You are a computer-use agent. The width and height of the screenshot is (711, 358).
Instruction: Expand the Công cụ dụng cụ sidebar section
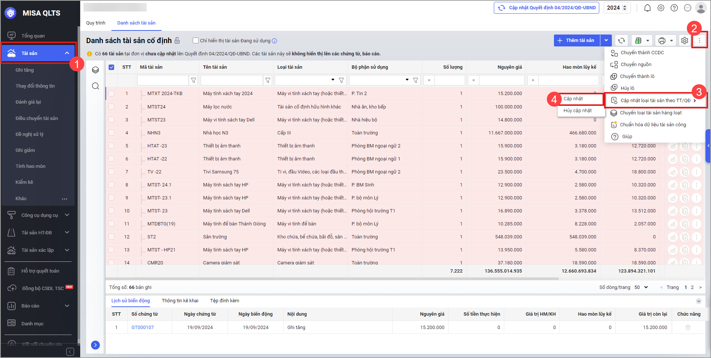67,215
